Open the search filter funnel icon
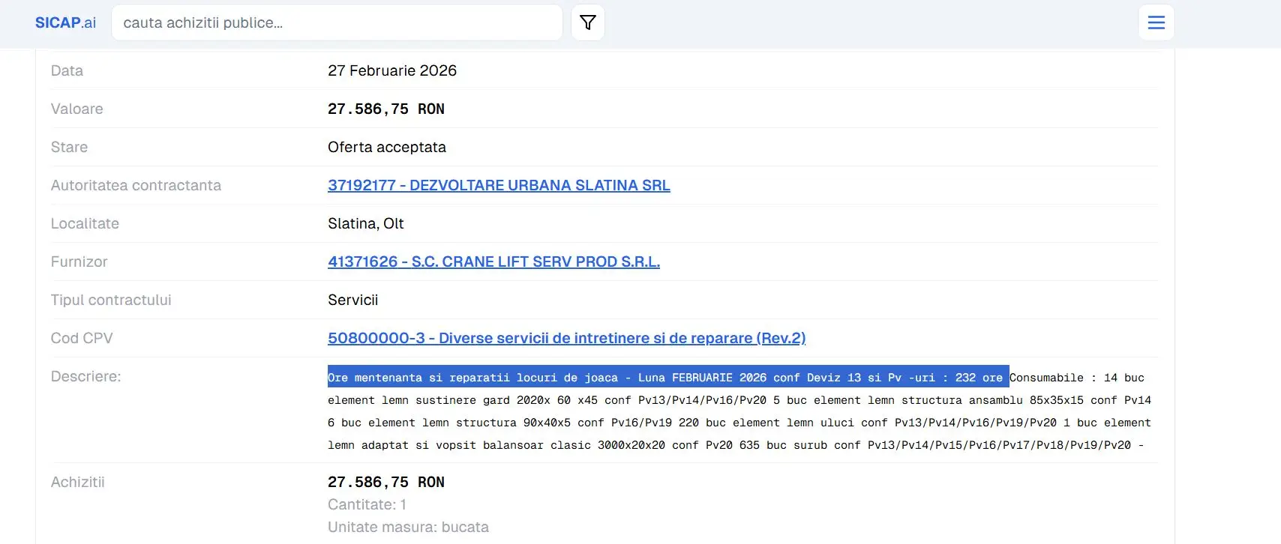Viewport: 1281px width, 544px height. coord(587,22)
